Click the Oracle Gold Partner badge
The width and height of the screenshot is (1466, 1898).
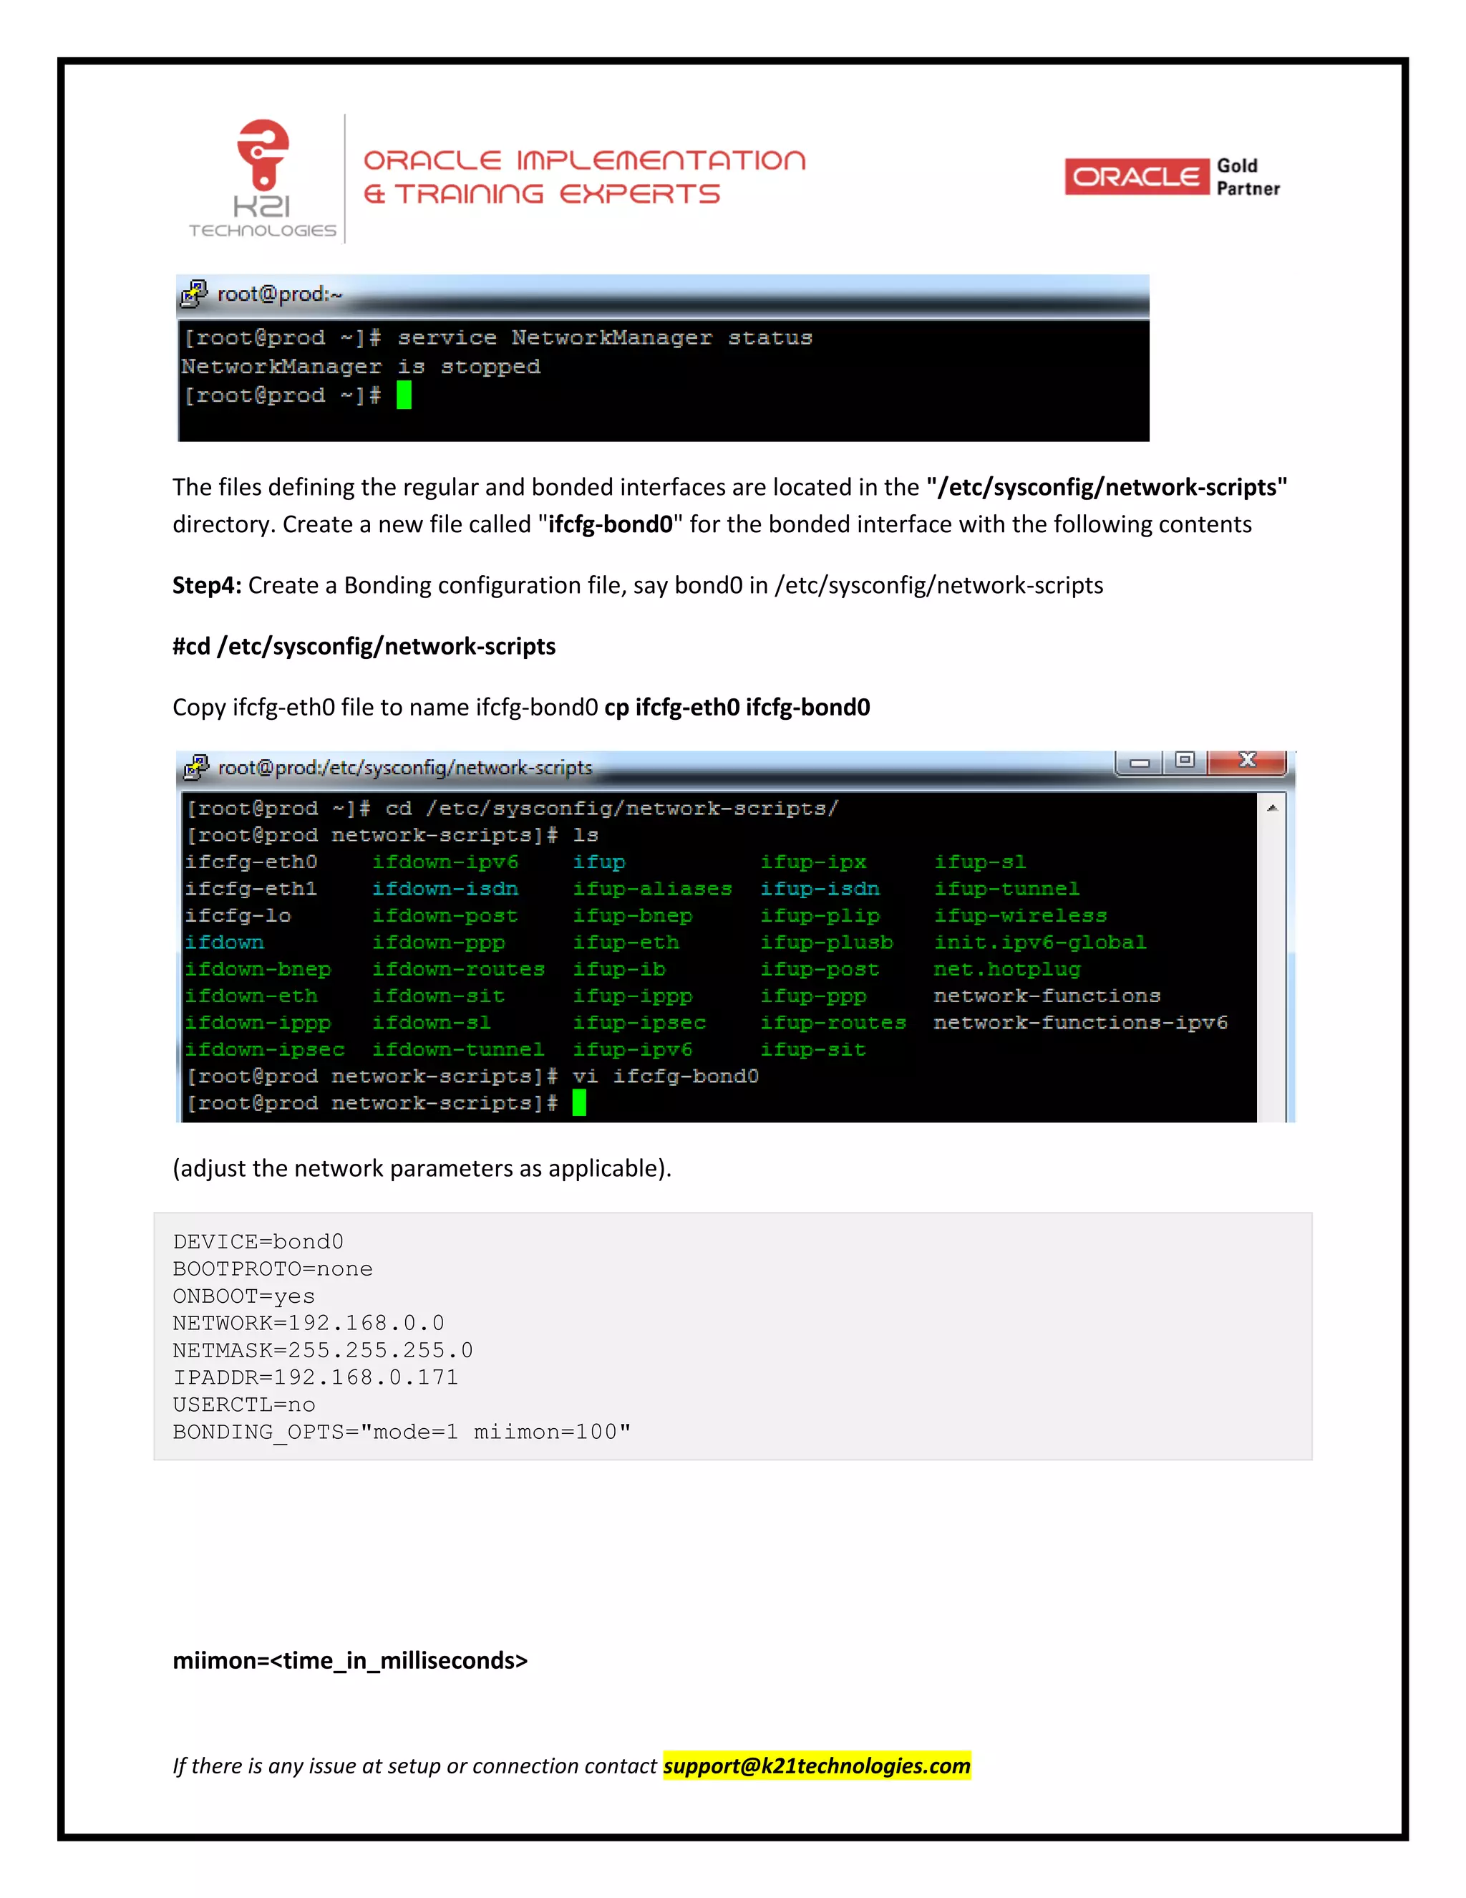tap(1172, 178)
